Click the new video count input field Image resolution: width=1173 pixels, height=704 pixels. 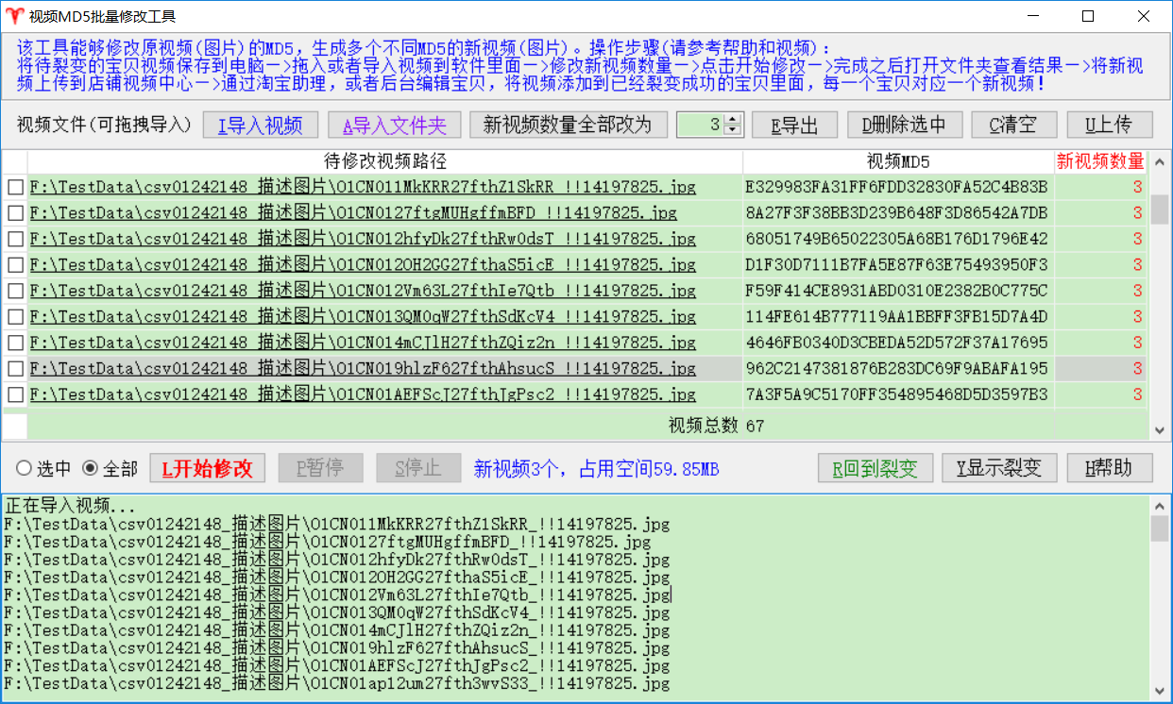point(701,125)
